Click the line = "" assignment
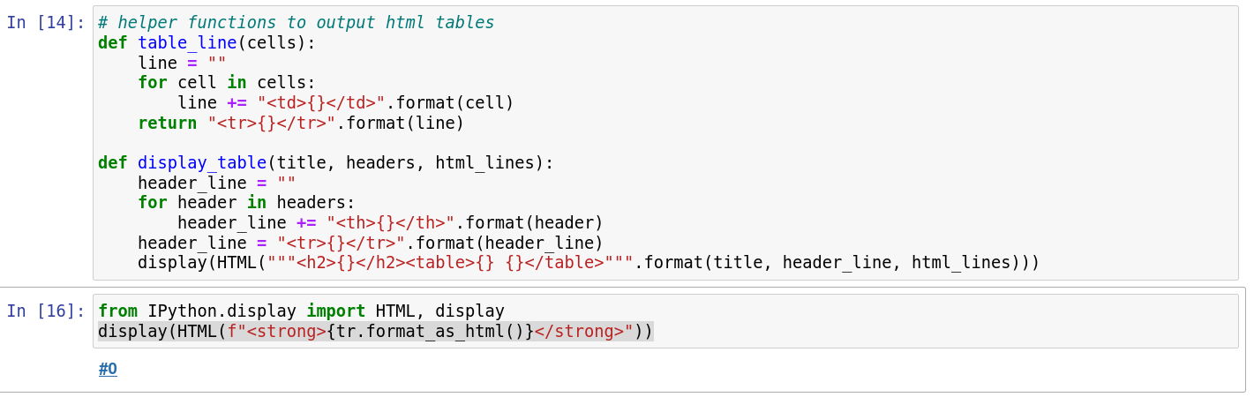The height and width of the screenshot is (397, 1254). pyautogui.click(x=182, y=63)
